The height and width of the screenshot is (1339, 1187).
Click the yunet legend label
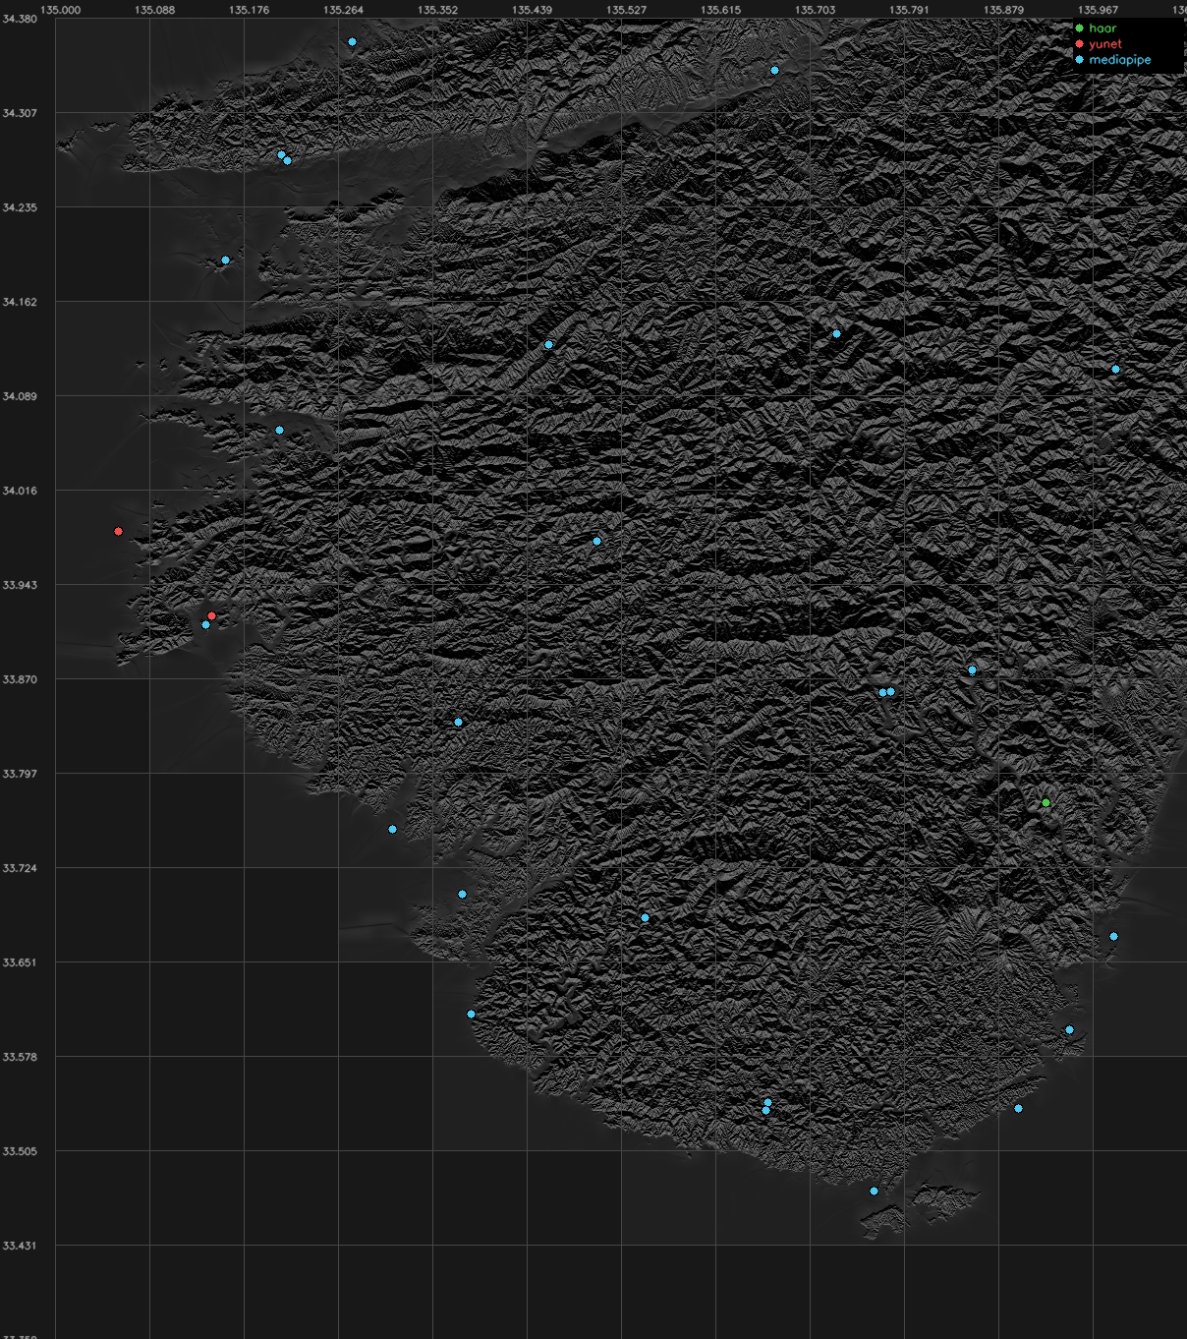[1105, 44]
